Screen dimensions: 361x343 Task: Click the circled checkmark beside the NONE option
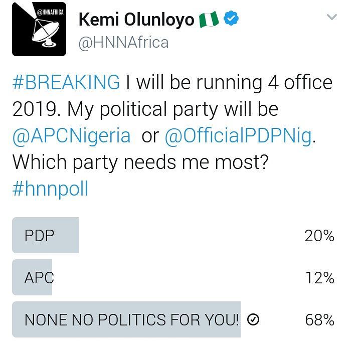tap(253, 319)
